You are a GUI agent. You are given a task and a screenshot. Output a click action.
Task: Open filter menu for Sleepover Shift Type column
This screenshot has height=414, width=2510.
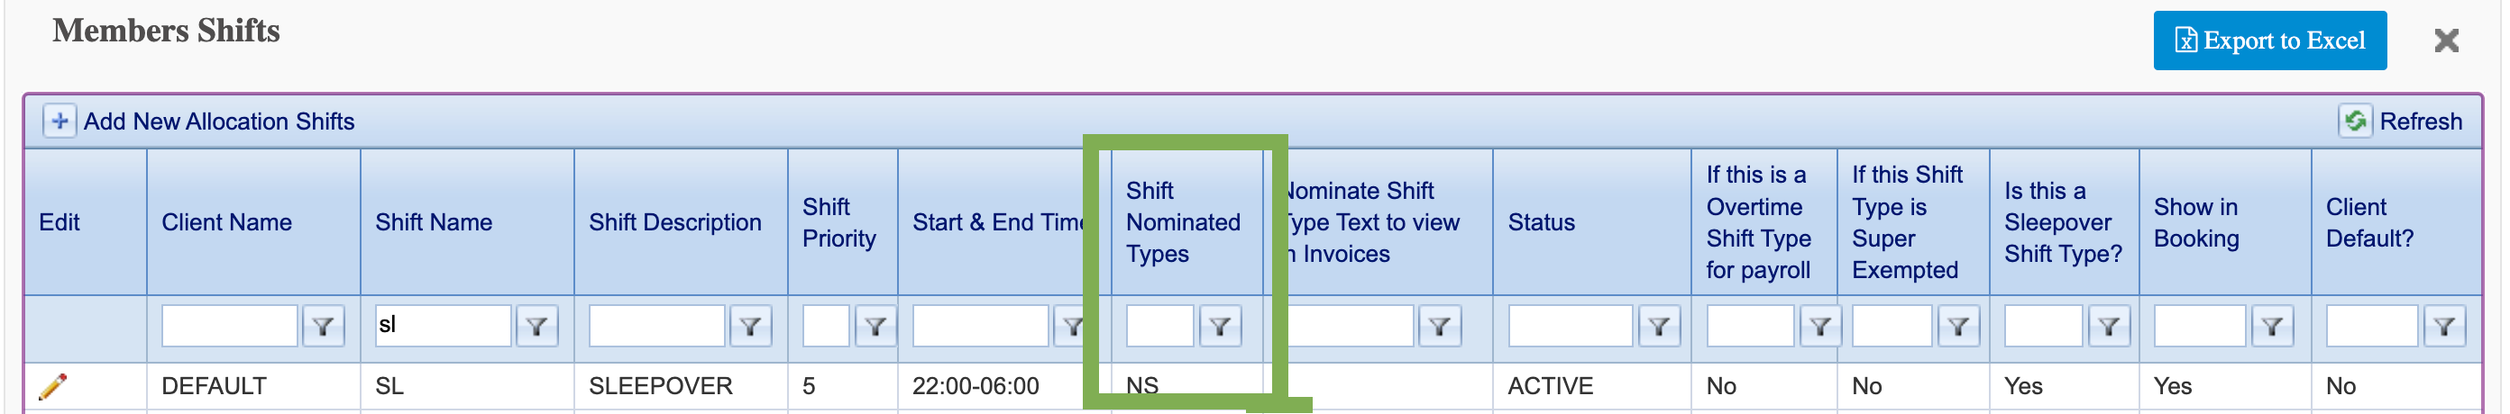click(x=2109, y=327)
